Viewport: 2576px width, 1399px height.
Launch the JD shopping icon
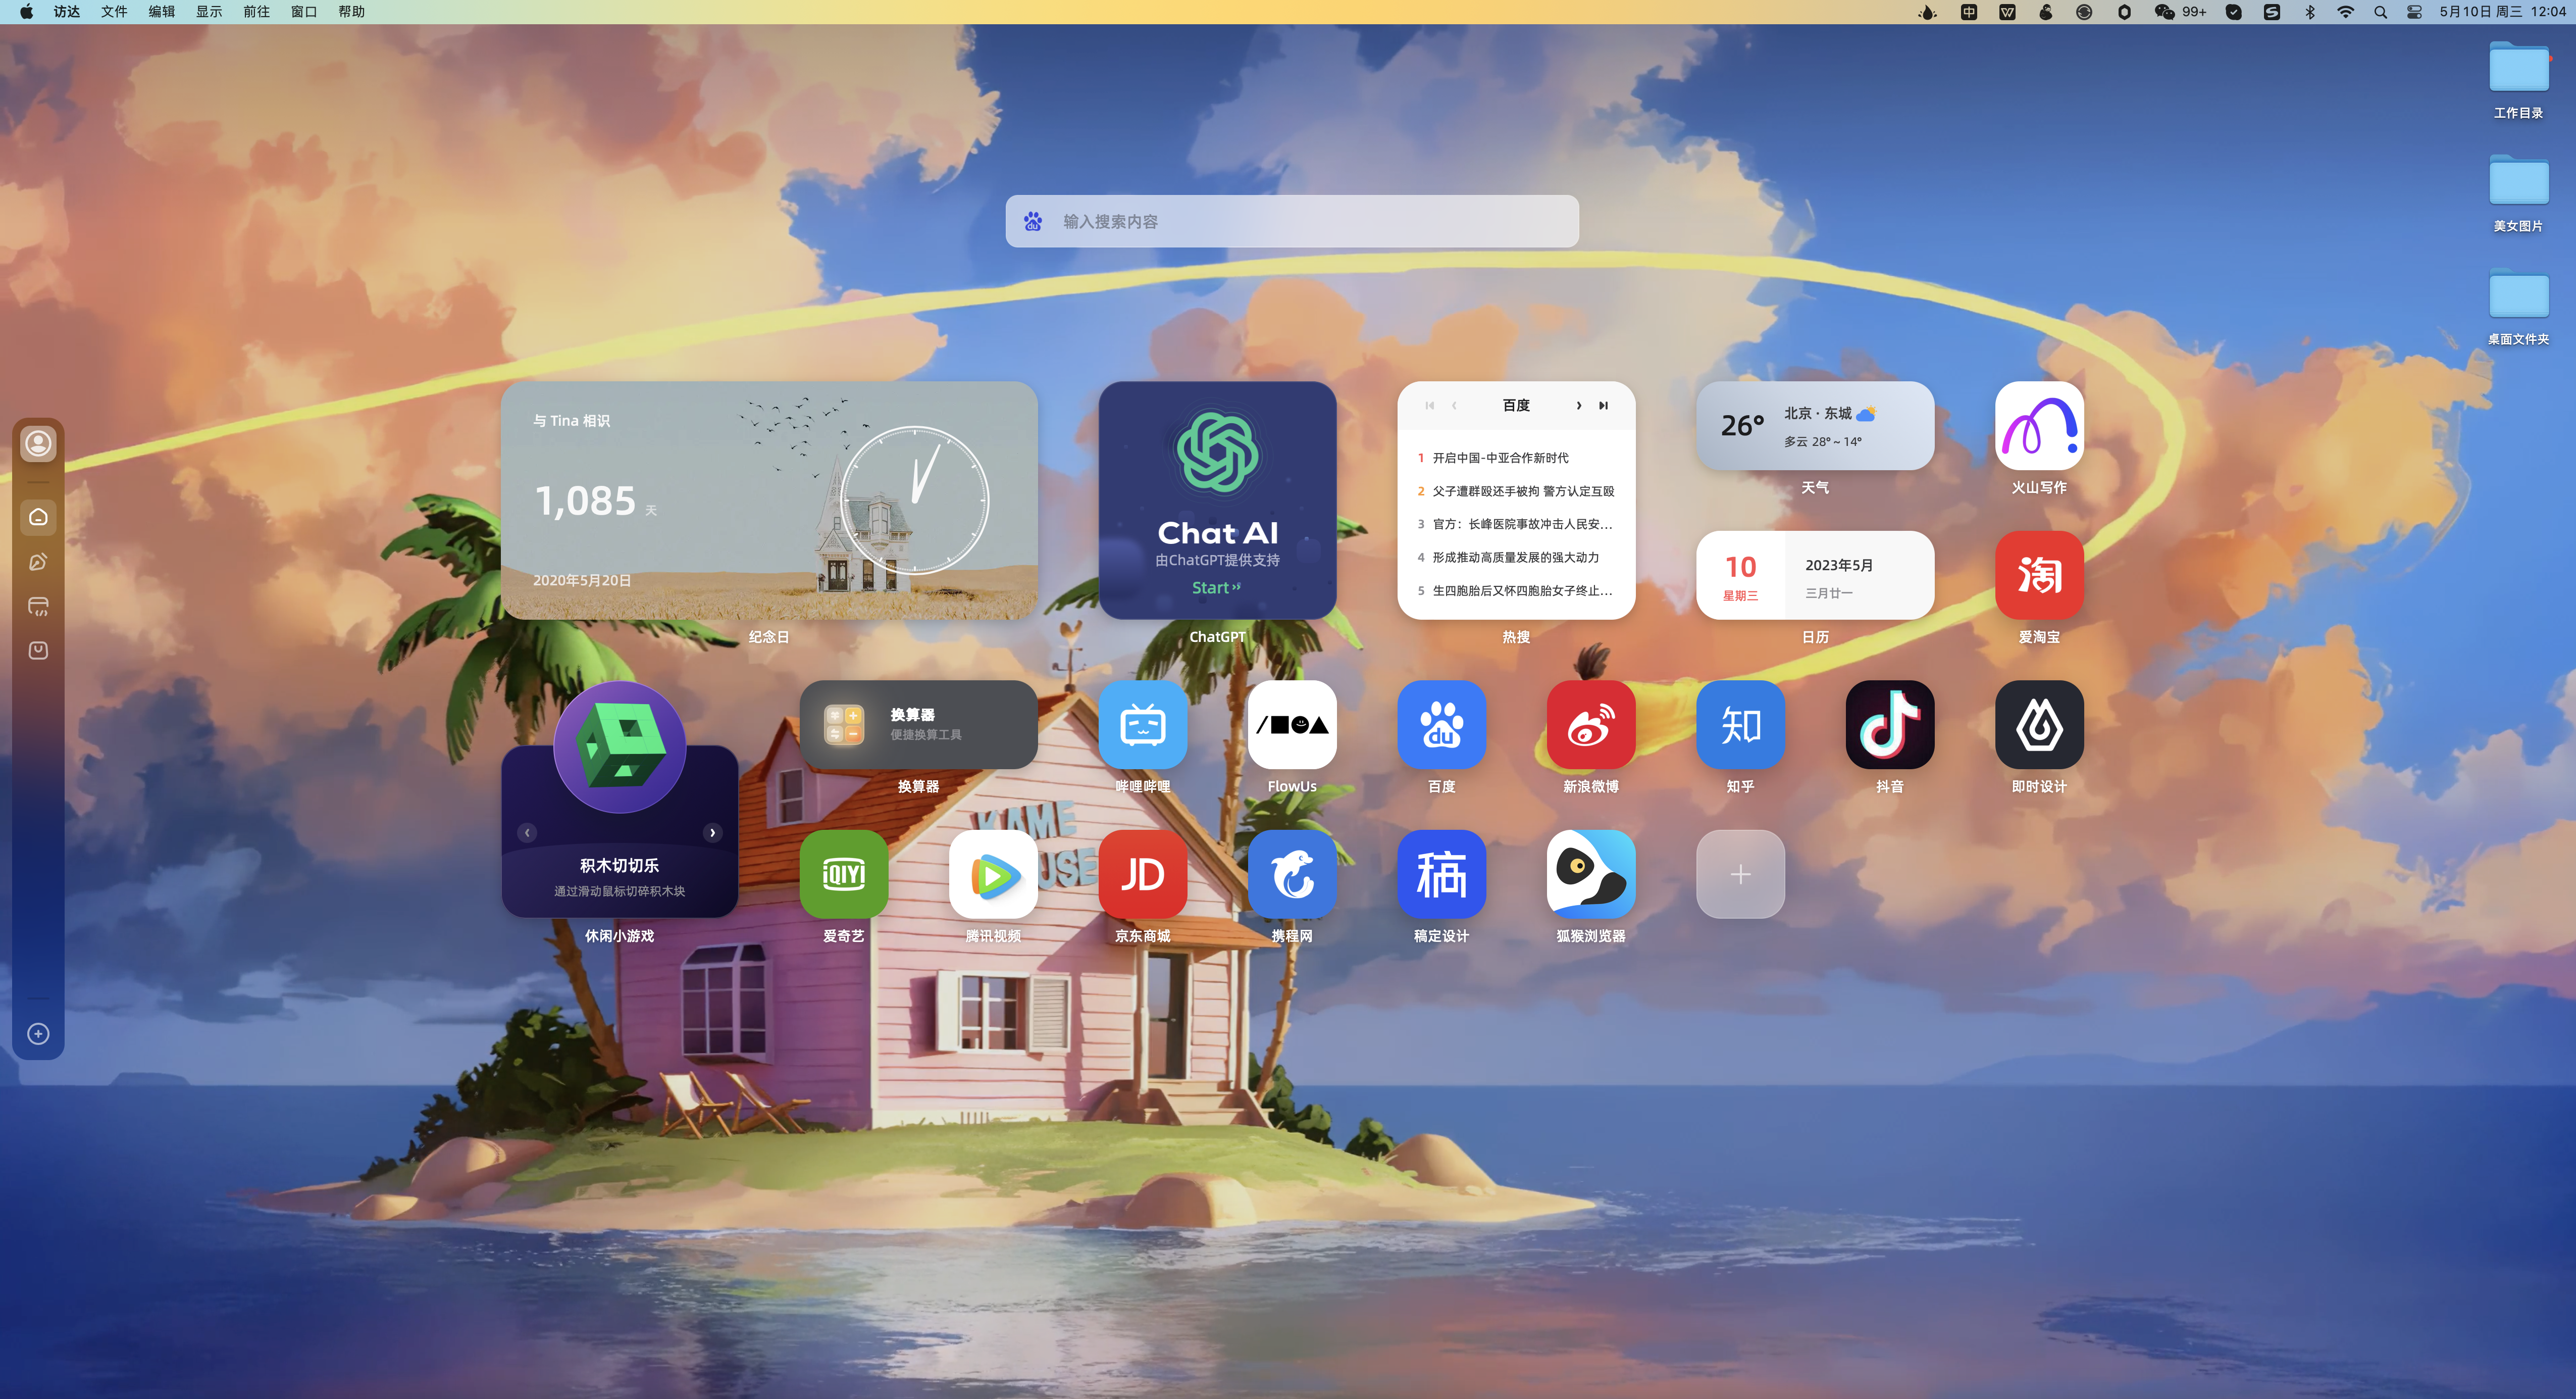(x=1142, y=874)
